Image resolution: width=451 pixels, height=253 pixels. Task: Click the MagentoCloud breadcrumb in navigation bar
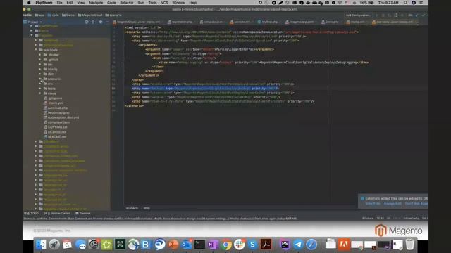click(90, 15)
